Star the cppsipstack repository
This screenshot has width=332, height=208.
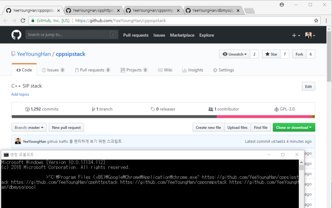[270, 54]
